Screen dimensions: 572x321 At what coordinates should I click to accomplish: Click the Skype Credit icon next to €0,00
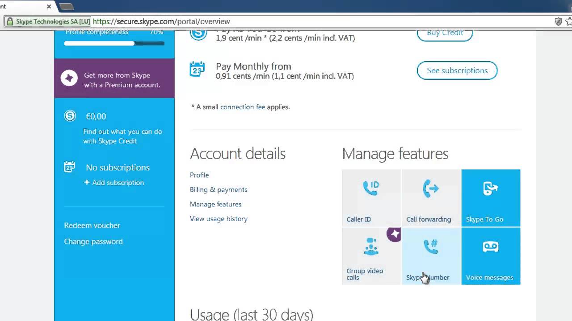(70, 116)
